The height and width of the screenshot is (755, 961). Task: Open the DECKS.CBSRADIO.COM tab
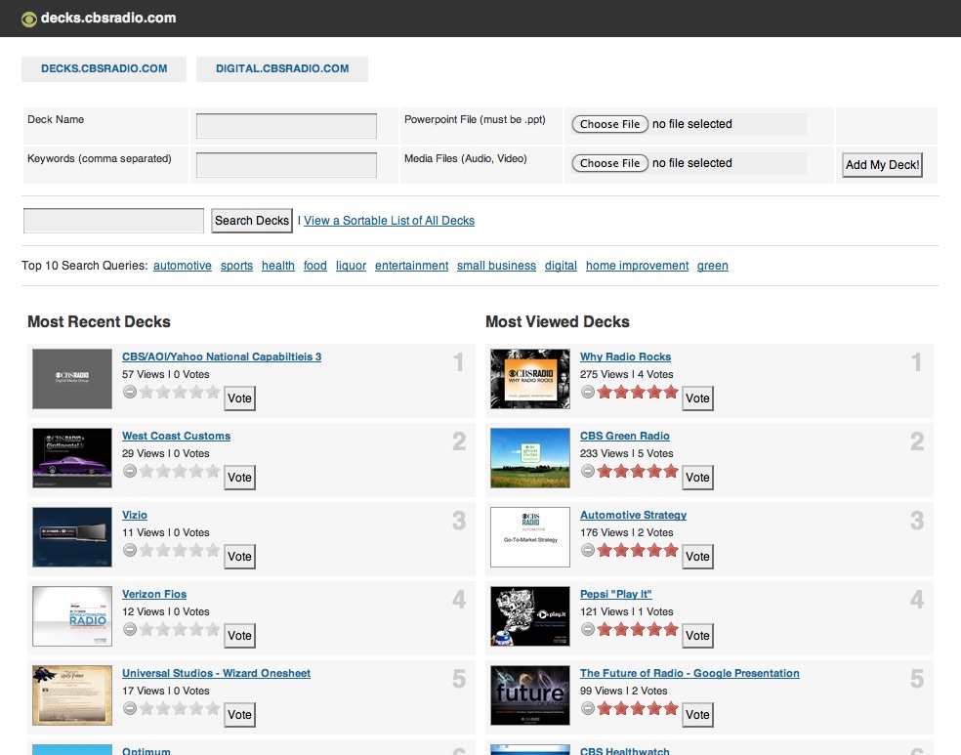(x=104, y=69)
